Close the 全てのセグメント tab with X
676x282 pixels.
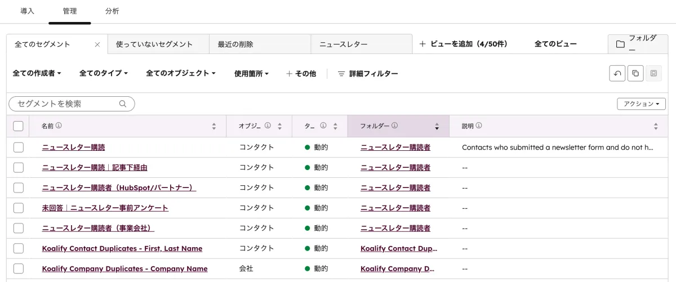click(97, 44)
